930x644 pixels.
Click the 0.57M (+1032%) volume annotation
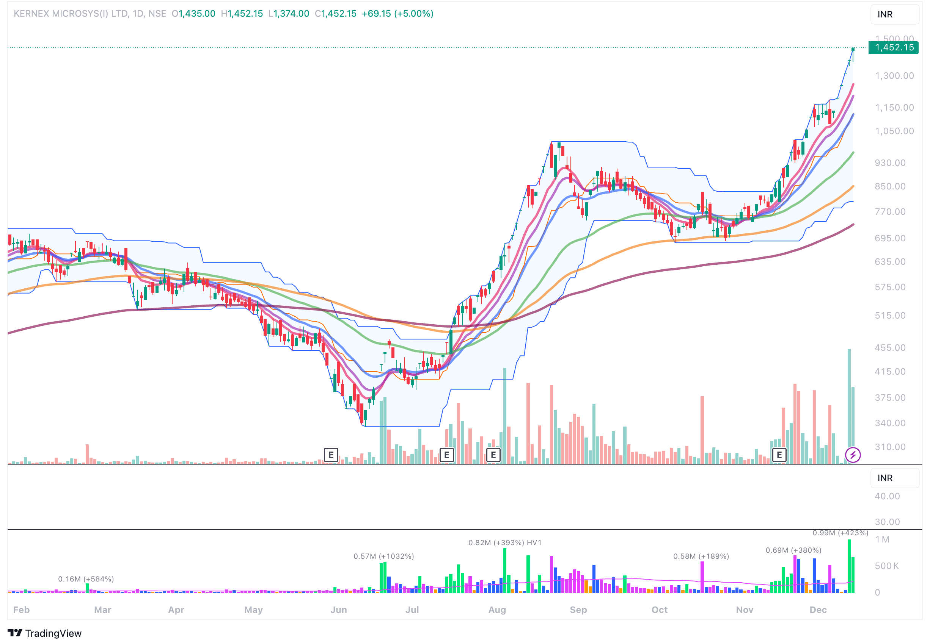(383, 556)
